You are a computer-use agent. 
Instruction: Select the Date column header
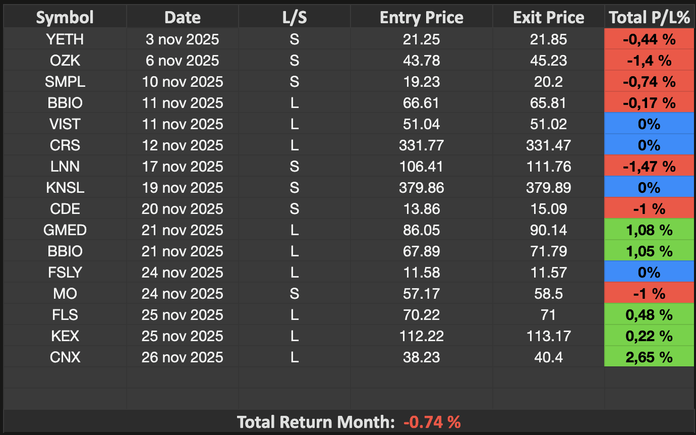point(183,18)
